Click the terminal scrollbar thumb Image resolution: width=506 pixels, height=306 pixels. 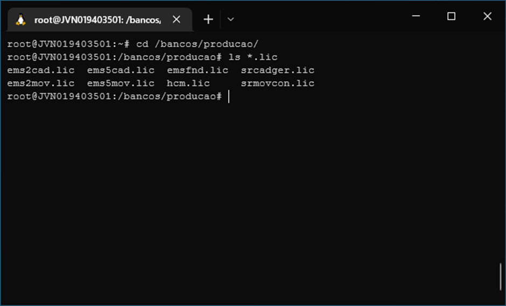501,276
